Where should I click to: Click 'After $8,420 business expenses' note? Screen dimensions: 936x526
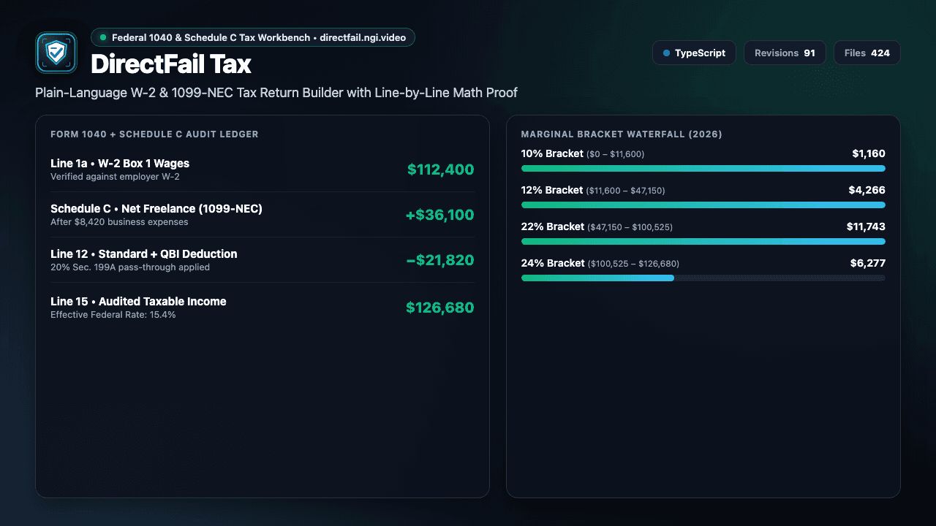119,222
